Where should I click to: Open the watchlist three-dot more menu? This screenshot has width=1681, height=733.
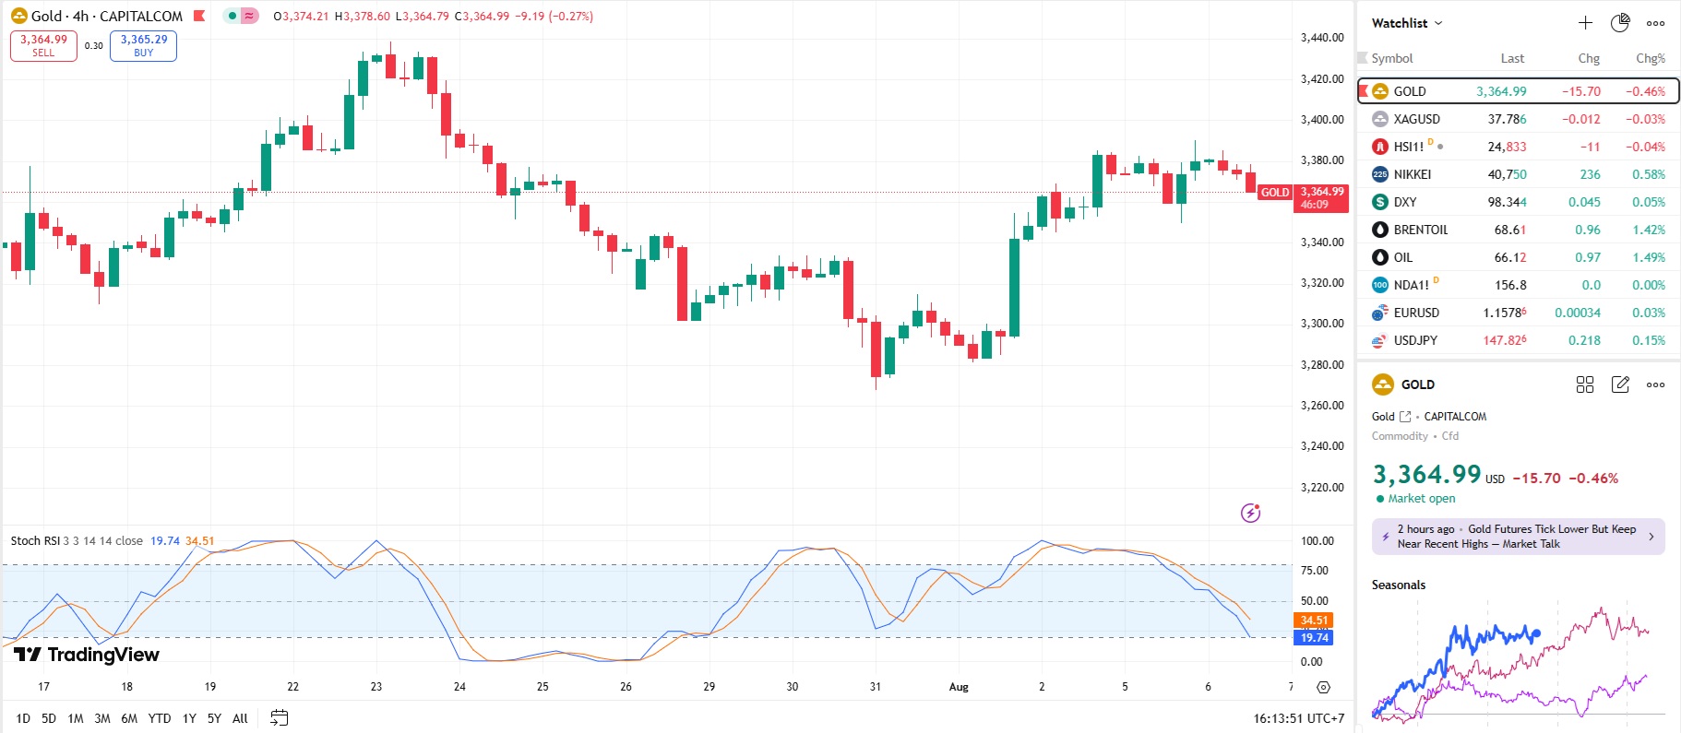(1655, 23)
